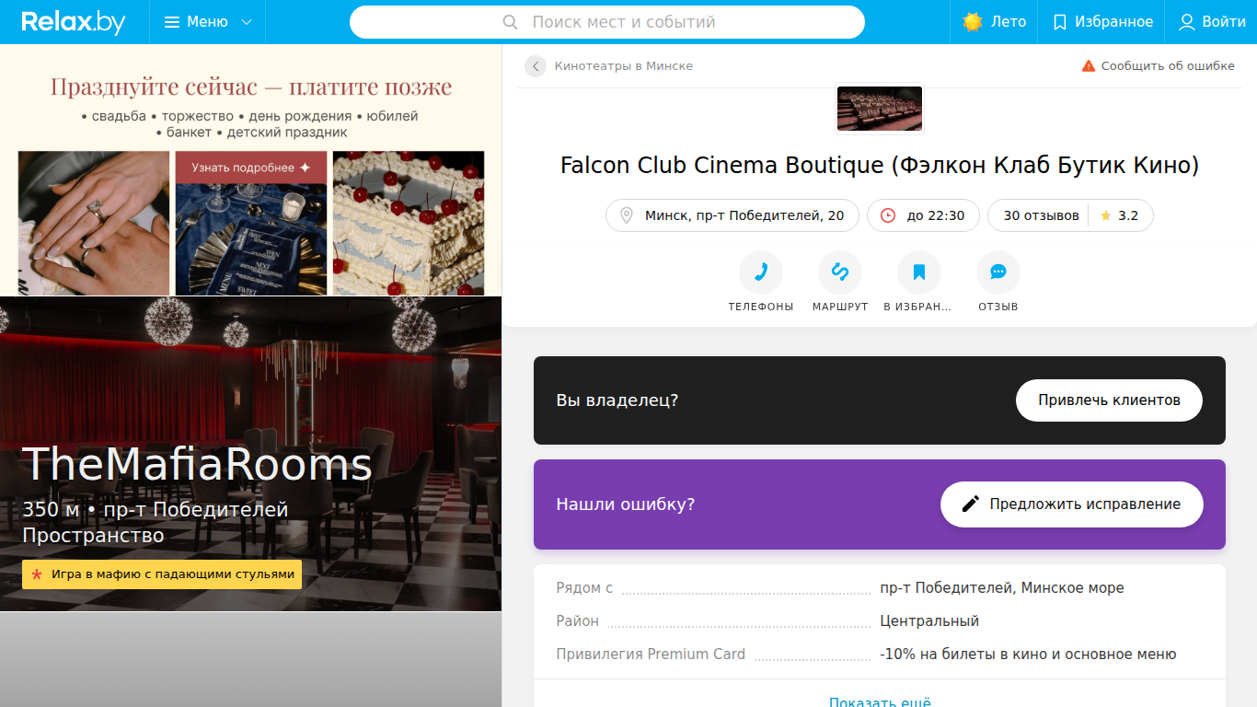Click the phone icon Телефоны
1257x707 pixels.
click(761, 272)
